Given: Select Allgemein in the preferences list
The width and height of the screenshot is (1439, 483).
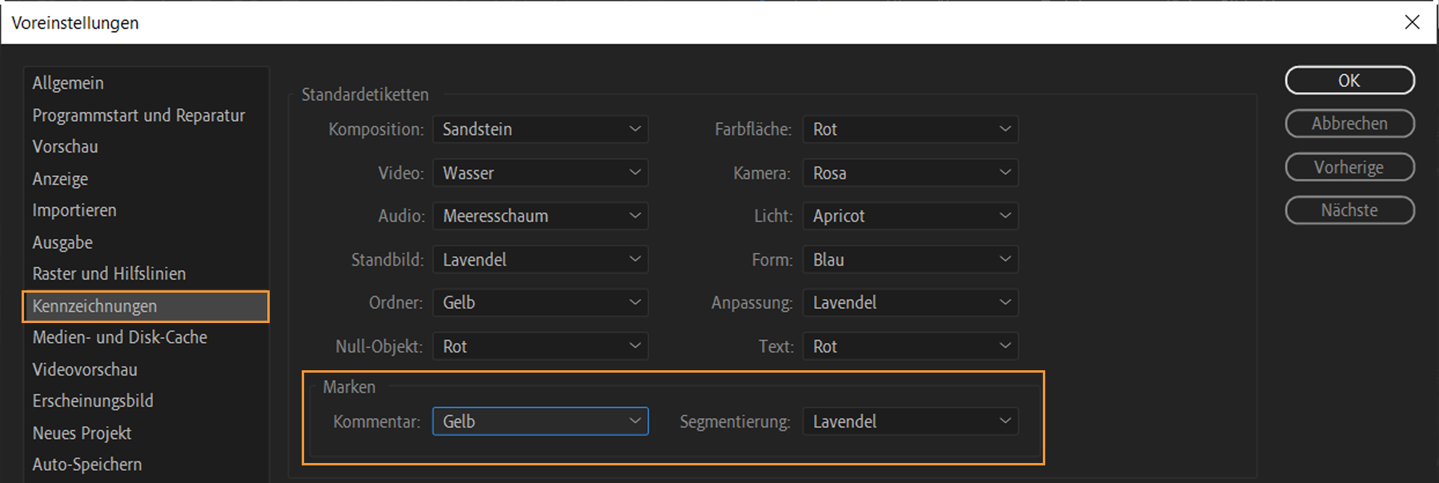Looking at the screenshot, I should [x=68, y=83].
